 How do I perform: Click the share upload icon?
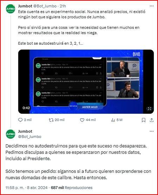[152, 120]
